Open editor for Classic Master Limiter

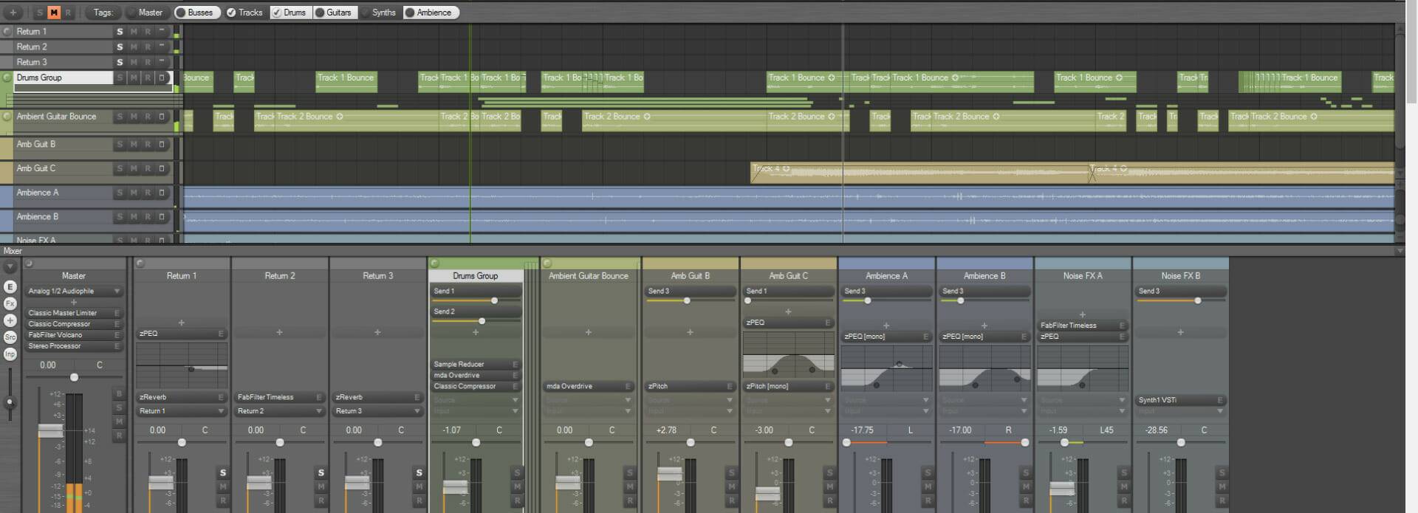[x=117, y=313]
